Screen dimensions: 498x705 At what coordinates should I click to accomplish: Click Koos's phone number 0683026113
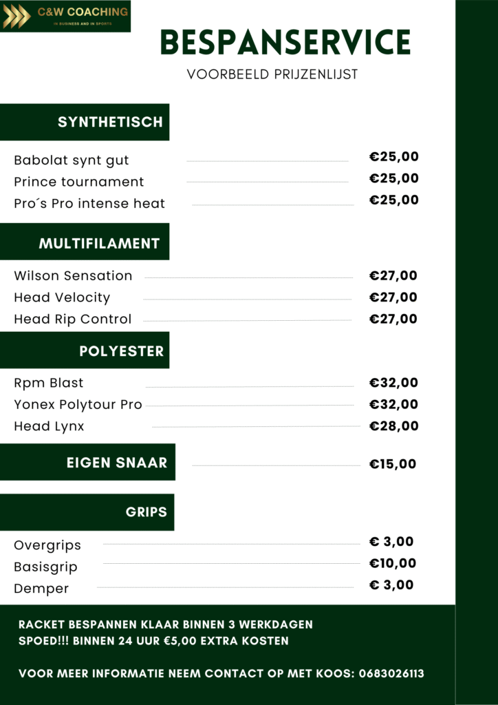pyautogui.click(x=391, y=673)
